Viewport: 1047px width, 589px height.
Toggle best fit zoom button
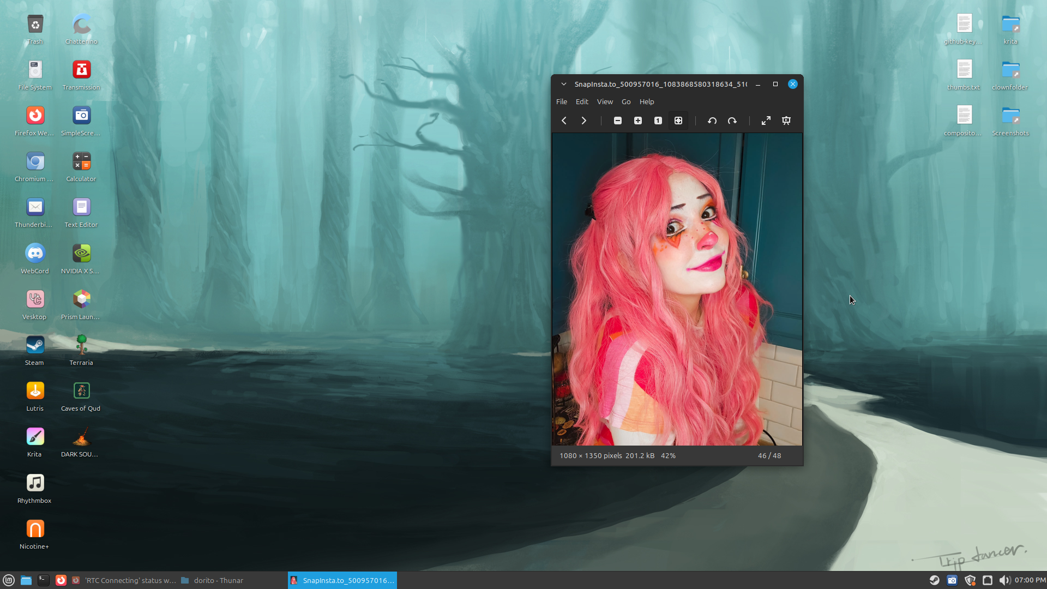[678, 121]
